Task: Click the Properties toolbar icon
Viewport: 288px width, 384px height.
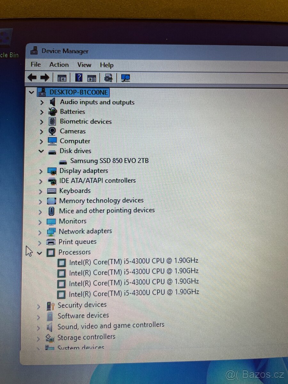Action: point(91,77)
